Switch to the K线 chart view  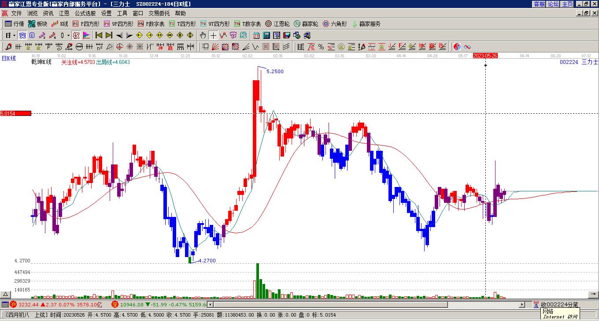click(x=60, y=24)
